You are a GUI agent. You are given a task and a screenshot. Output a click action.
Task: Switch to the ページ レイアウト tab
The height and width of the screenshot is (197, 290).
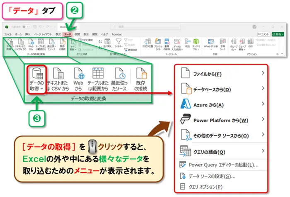pyautogui.click(x=43, y=34)
